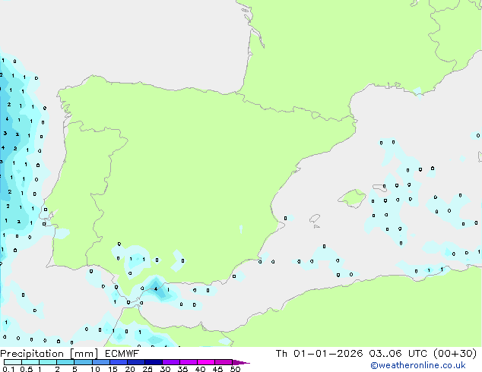Screen dimensions: 482x372
Task: Click the 'Precipitation' title word
Action: [x=32, y=354]
